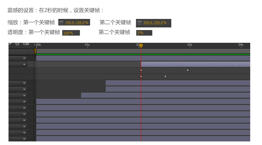Screen dimensions: 262x145
Task: Click the partially cut-off graph icon above the layer list
Action: [x=26, y=44]
